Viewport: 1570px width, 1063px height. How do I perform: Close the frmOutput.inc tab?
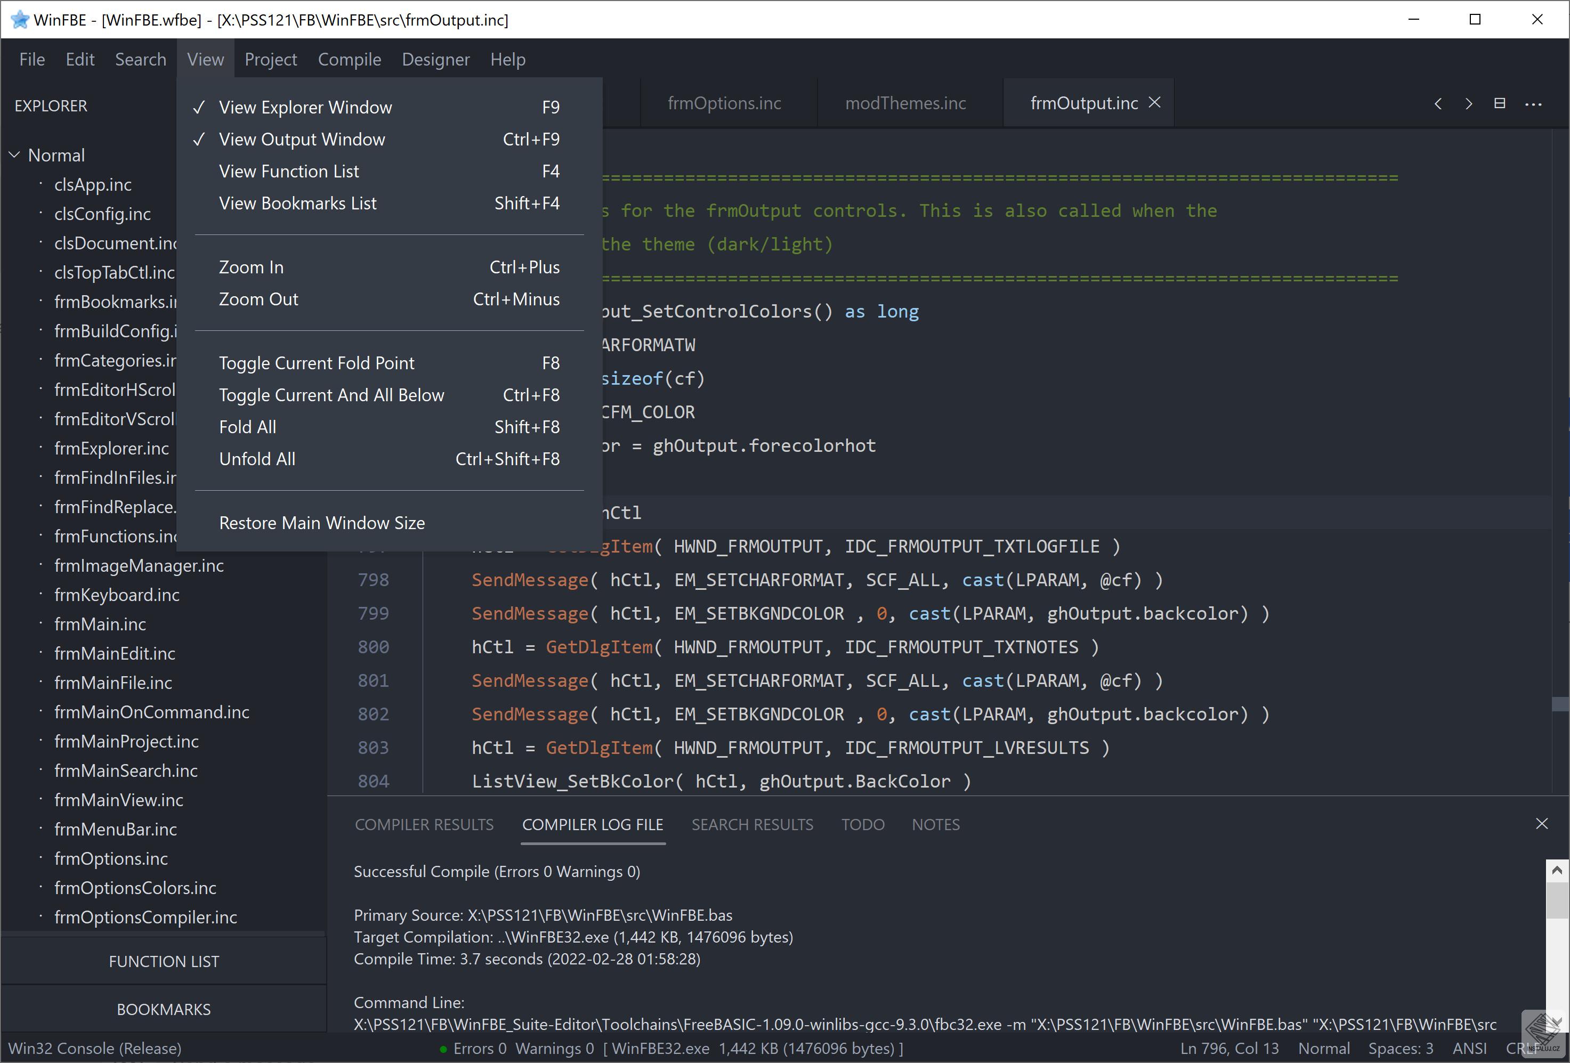pyautogui.click(x=1154, y=103)
